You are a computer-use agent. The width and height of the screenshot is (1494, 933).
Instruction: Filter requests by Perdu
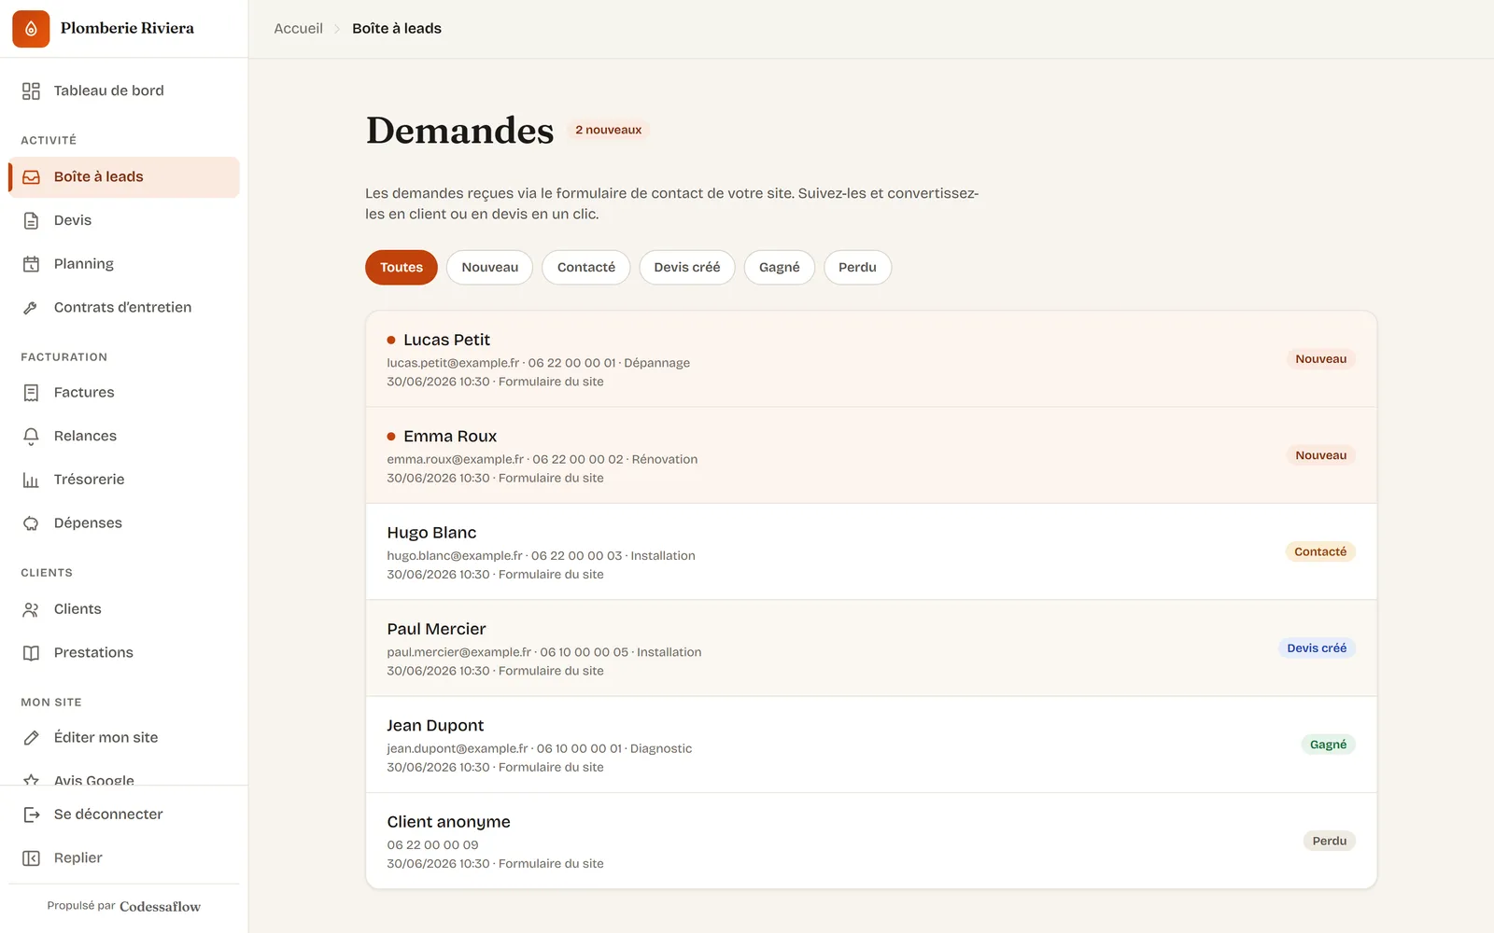(857, 268)
